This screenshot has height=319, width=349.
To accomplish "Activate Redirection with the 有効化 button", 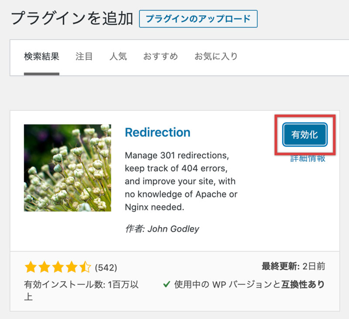I will (305, 135).
